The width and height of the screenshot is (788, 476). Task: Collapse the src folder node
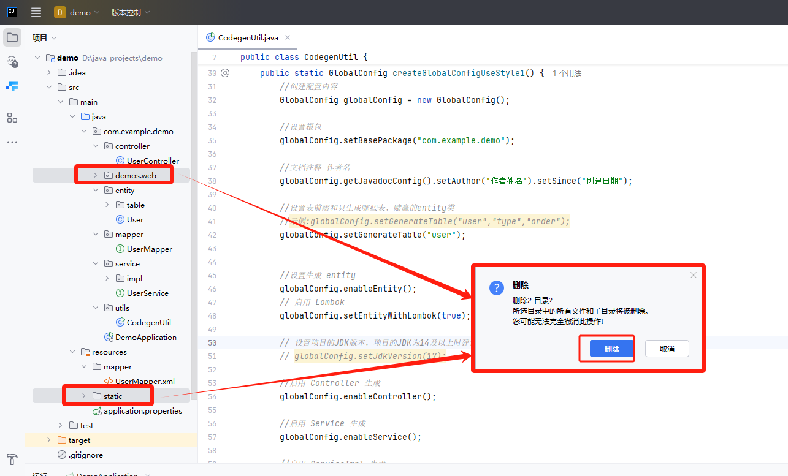pos(49,87)
